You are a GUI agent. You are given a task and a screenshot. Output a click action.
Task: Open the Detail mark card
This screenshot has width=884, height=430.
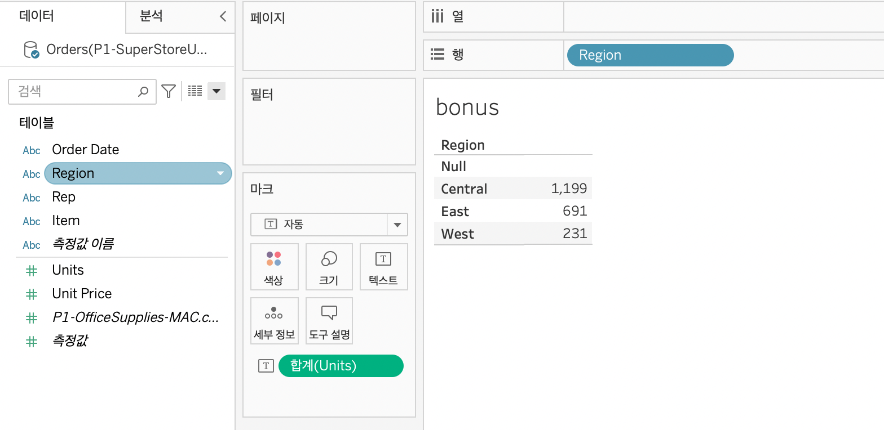274,321
